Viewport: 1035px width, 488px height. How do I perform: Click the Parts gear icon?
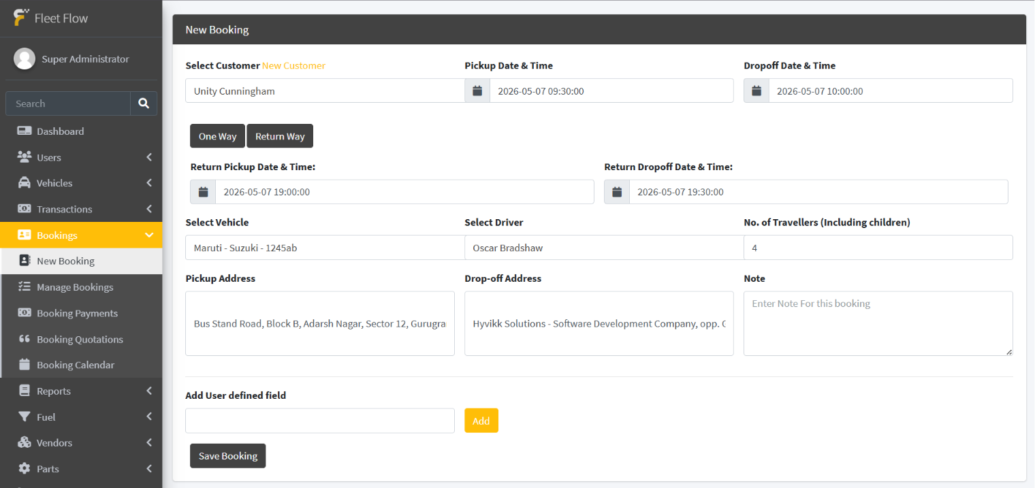[25, 468]
